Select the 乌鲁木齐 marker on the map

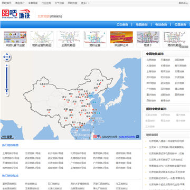(44, 86)
